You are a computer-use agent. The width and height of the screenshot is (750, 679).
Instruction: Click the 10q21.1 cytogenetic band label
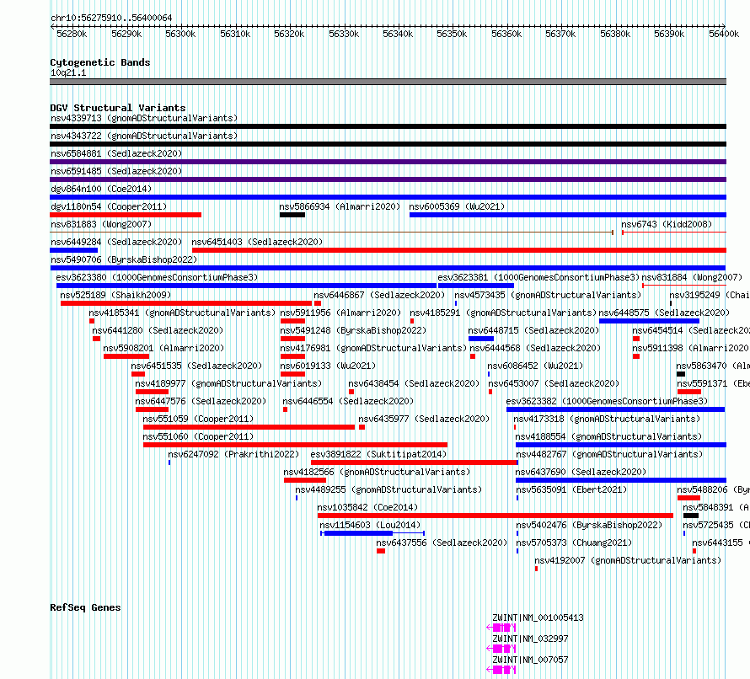68,72
